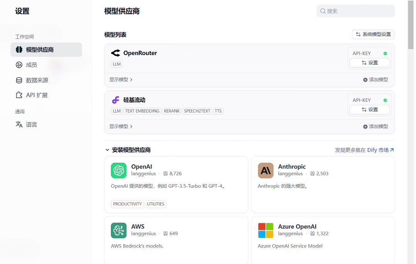Click the AWS Bedrock logo icon
This screenshot has height=264, width=416.
coord(119,230)
